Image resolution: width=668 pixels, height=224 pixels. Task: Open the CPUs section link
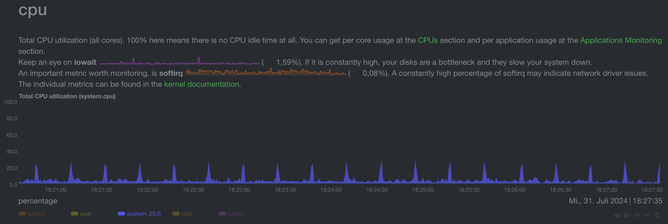click(x=428, y=40)
